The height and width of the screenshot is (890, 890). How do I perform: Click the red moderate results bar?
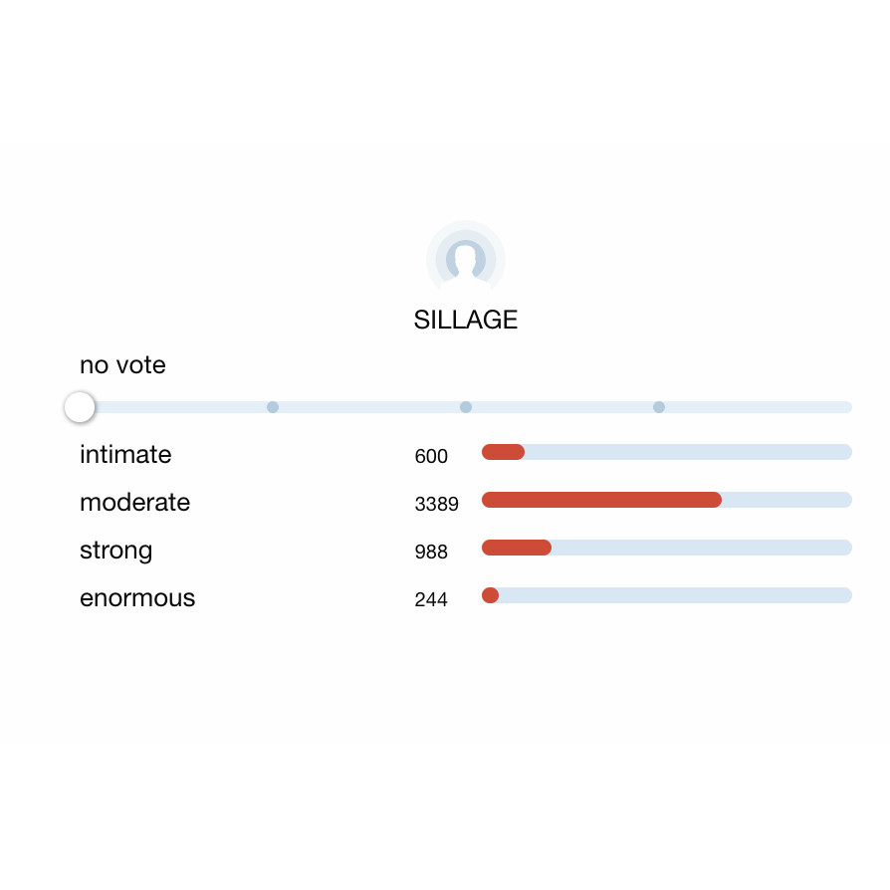tap(601, 500)
